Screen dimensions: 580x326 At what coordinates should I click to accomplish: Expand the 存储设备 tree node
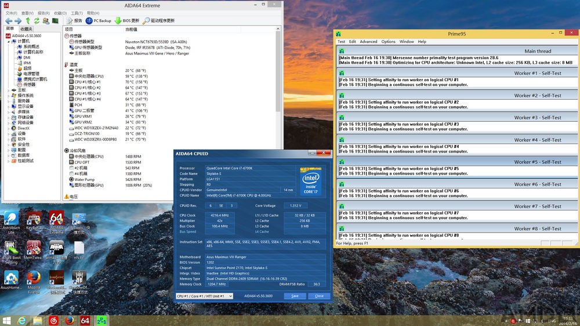point(9,117)
